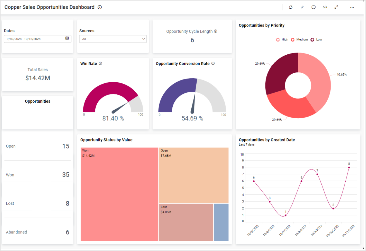Screen dimensions: 366x251
Task: Click the glasses view mode icon
Action: coord(325,7)
